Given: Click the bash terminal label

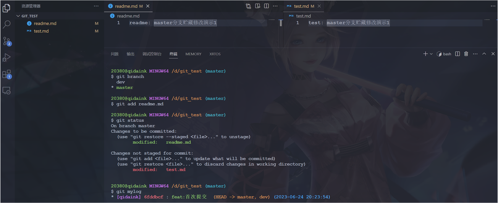Looking at the screenshot, I should point(444,54).
